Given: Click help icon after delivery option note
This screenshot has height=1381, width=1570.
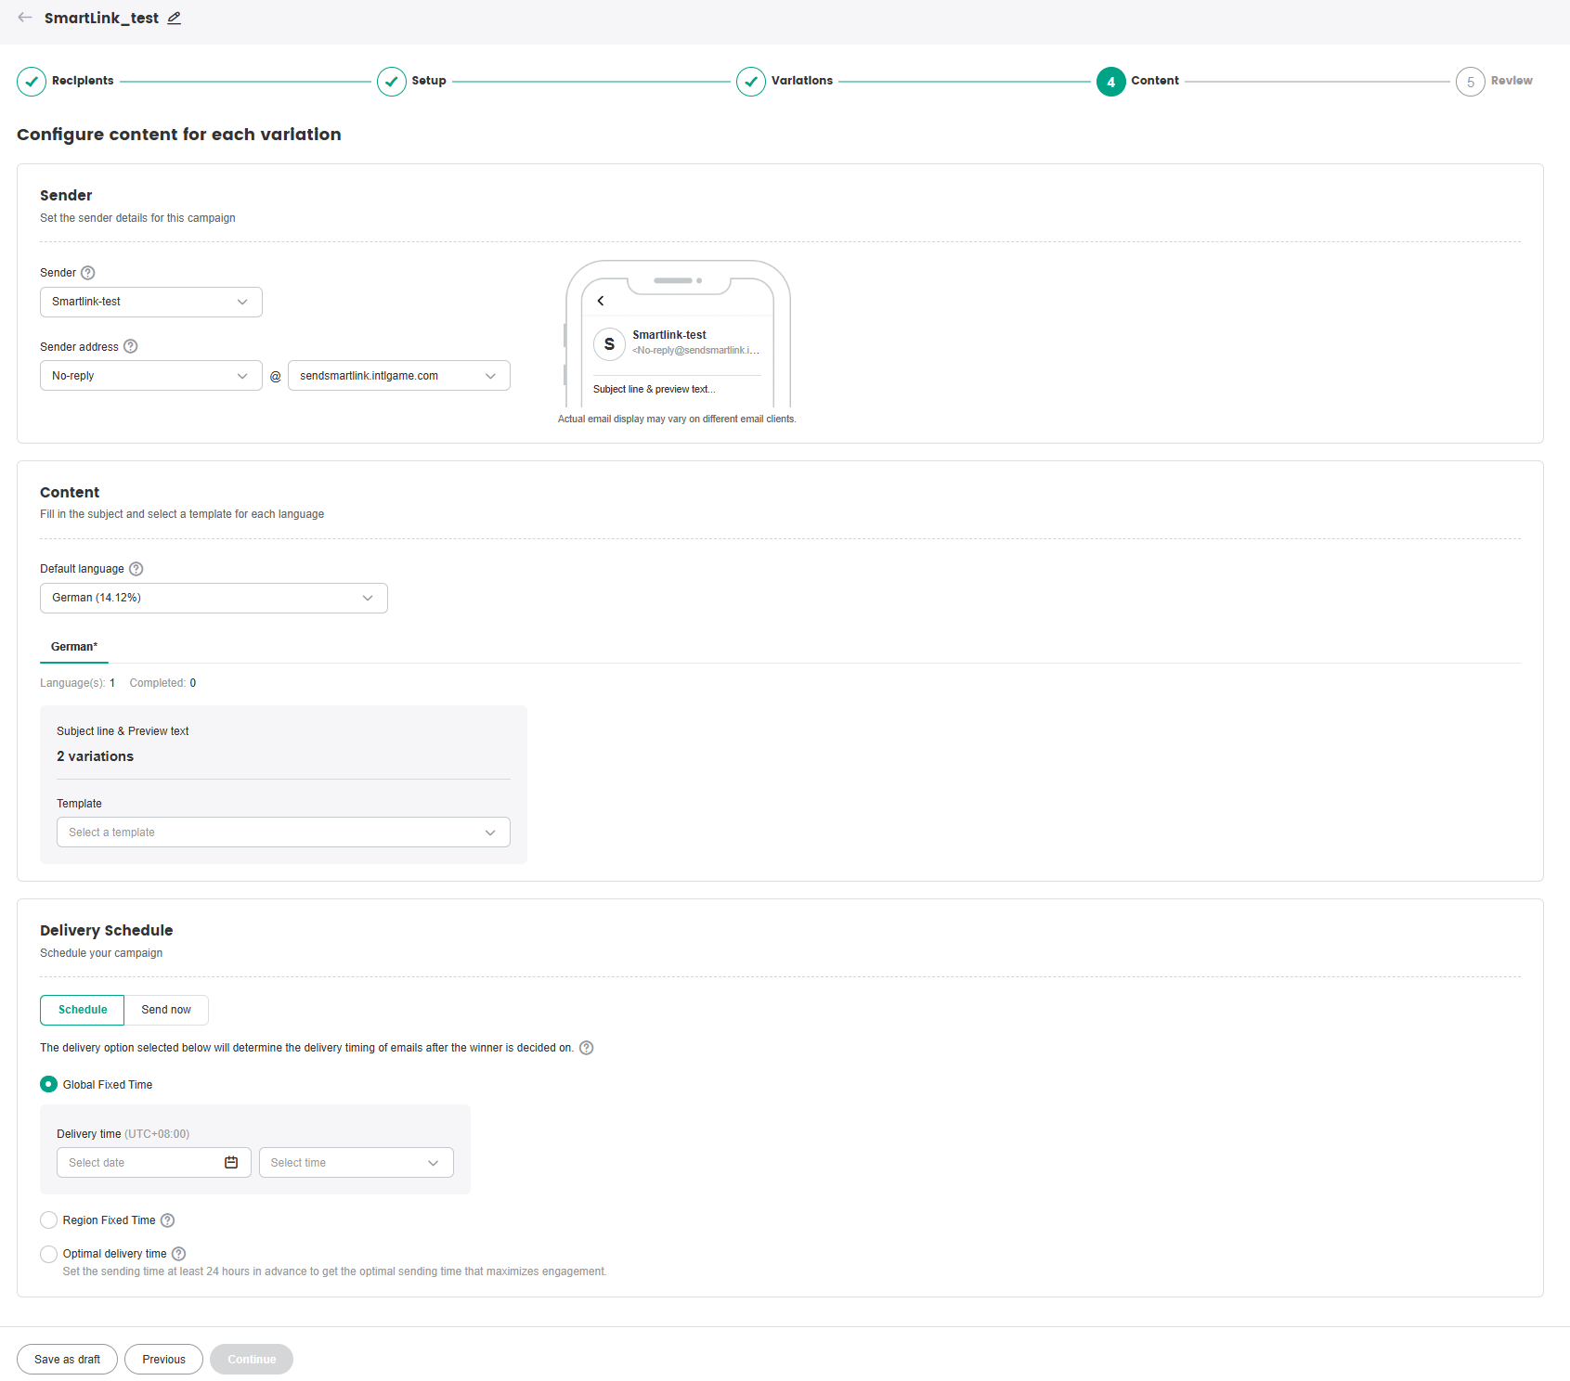Looking at the screenshot, I should 587,1048.
